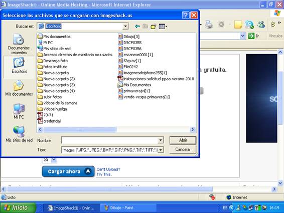
Task: Open Mis sitios de red in places bar
Action: coord(19,134)
